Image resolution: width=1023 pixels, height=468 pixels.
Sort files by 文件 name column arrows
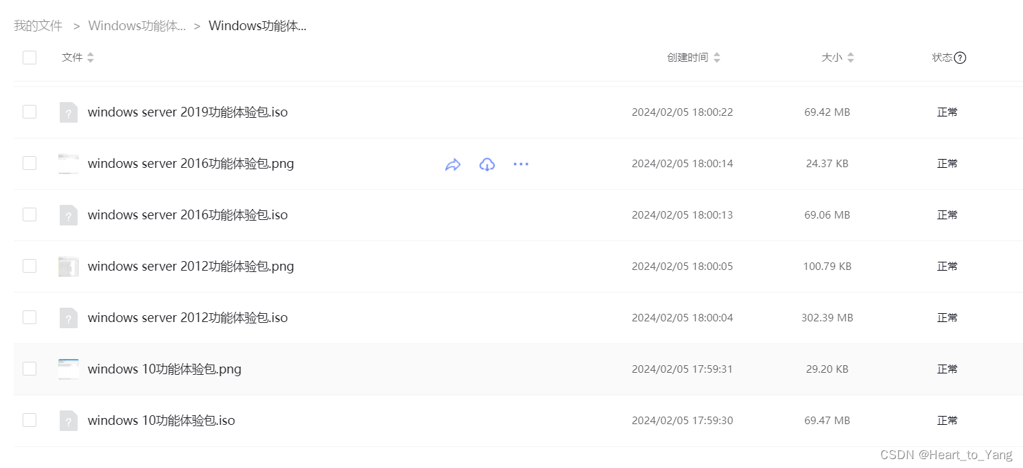[x=91, y=58]
